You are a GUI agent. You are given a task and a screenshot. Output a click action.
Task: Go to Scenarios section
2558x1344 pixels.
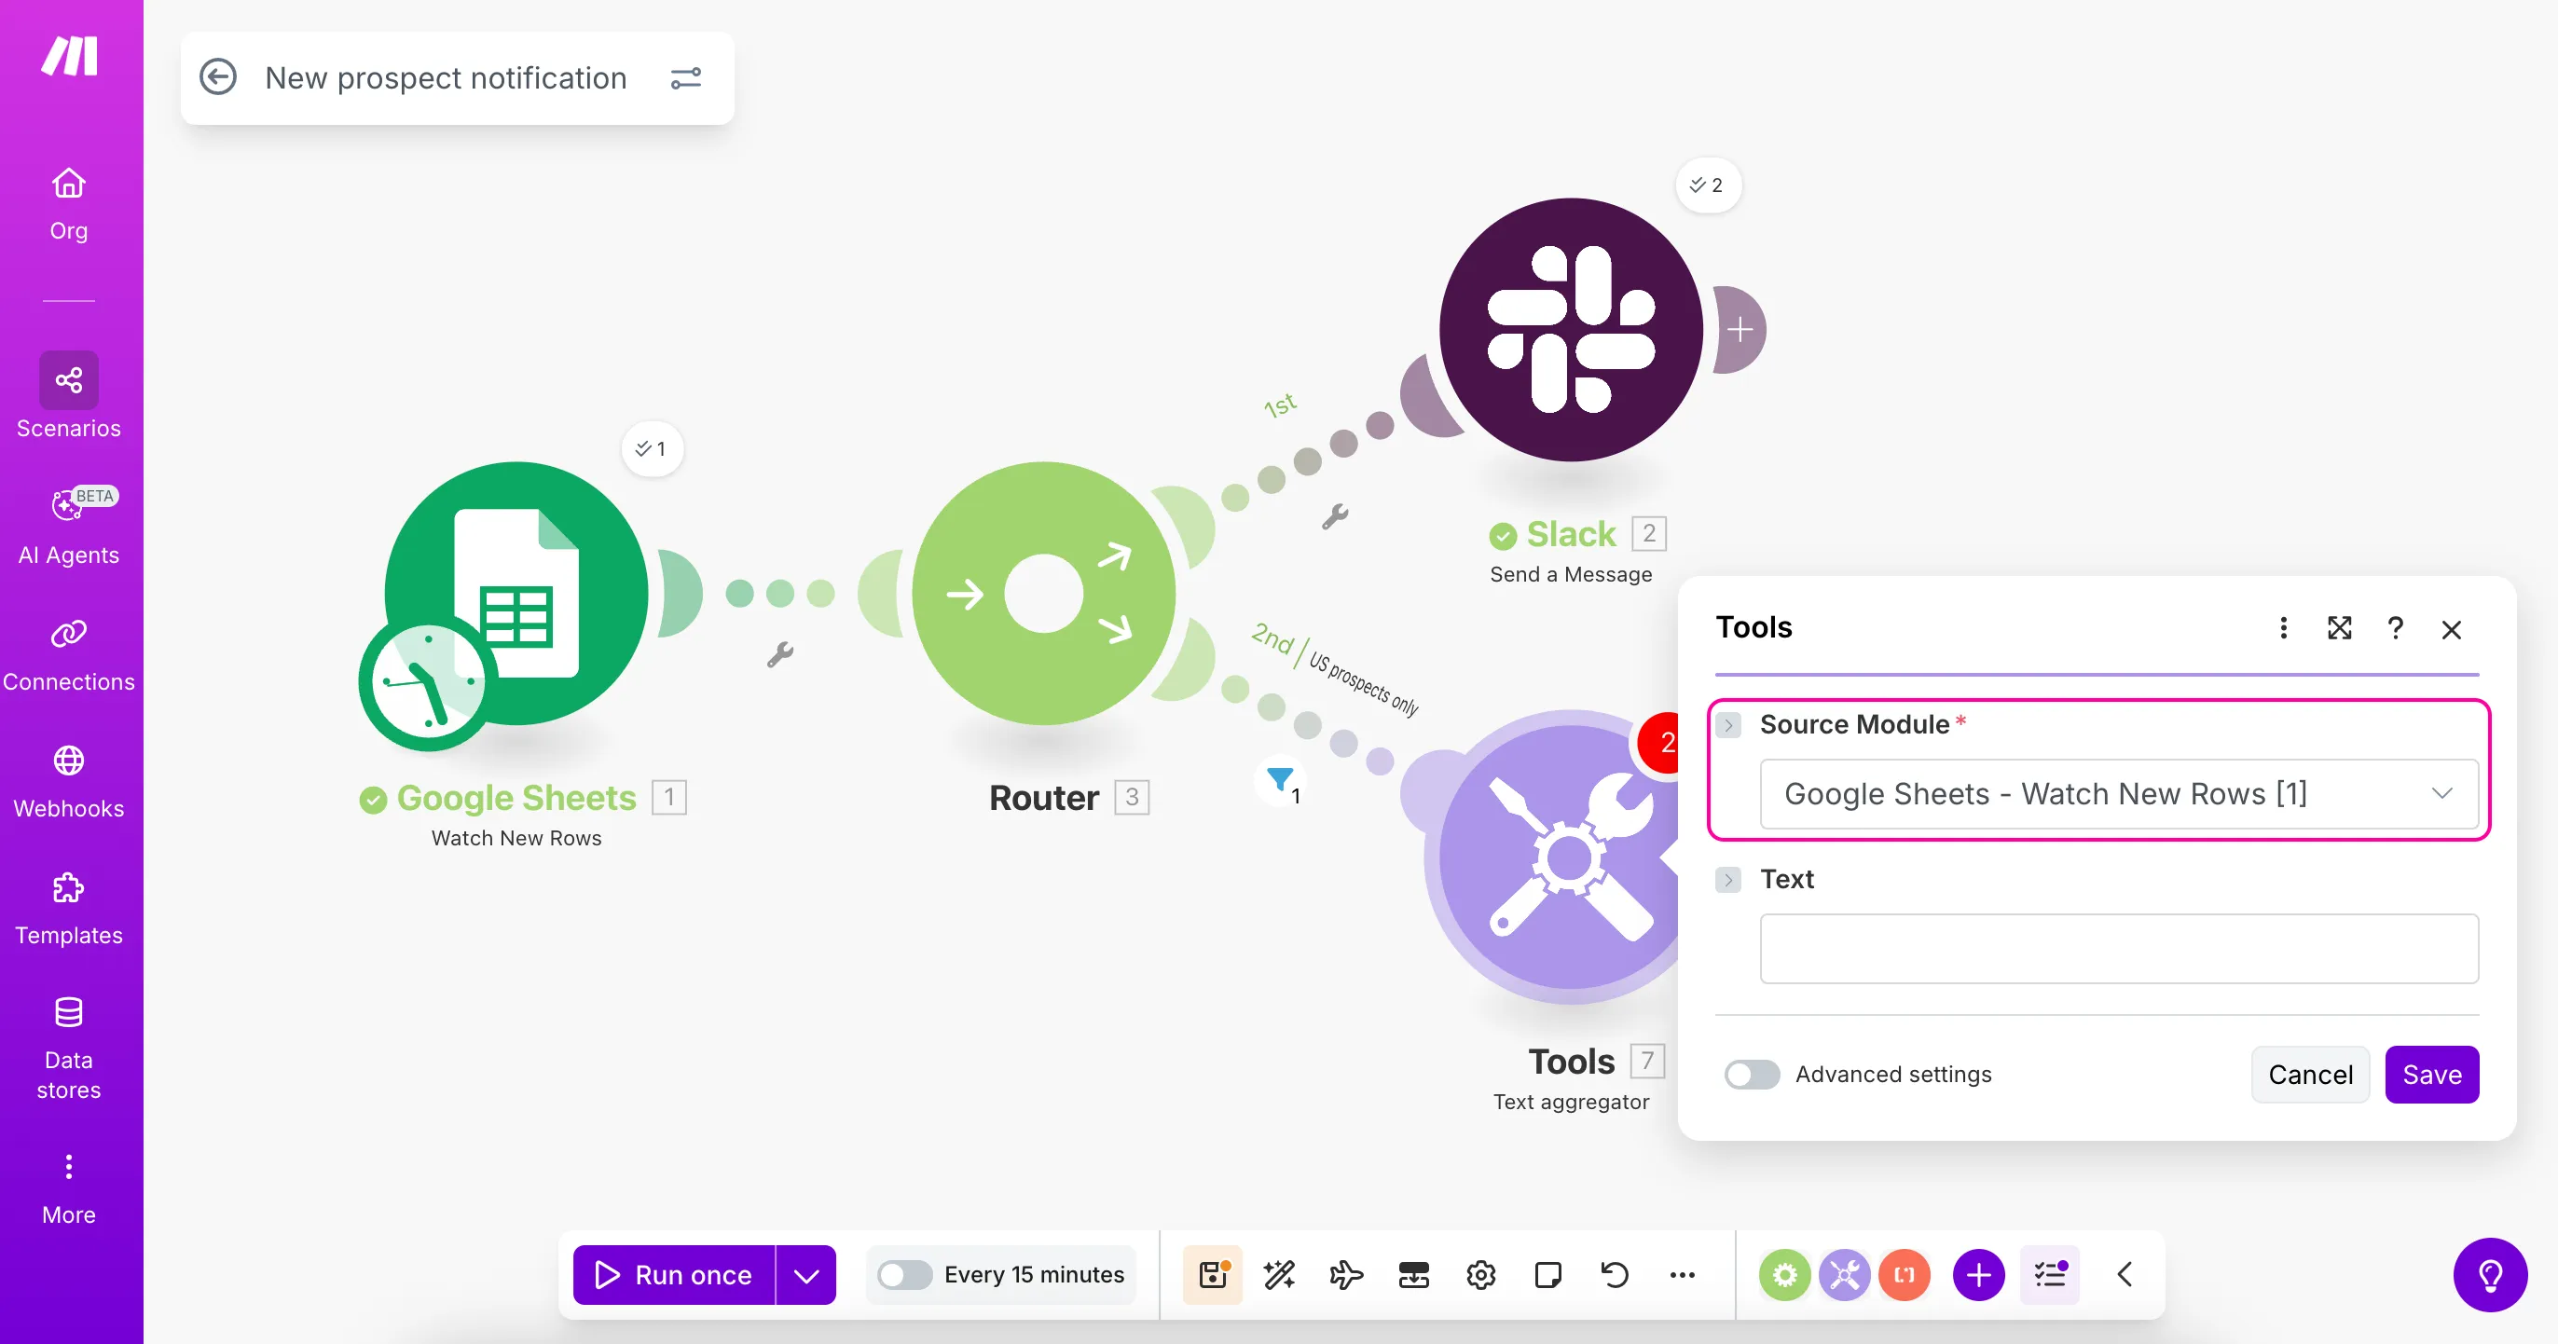[x=69, y=396]
